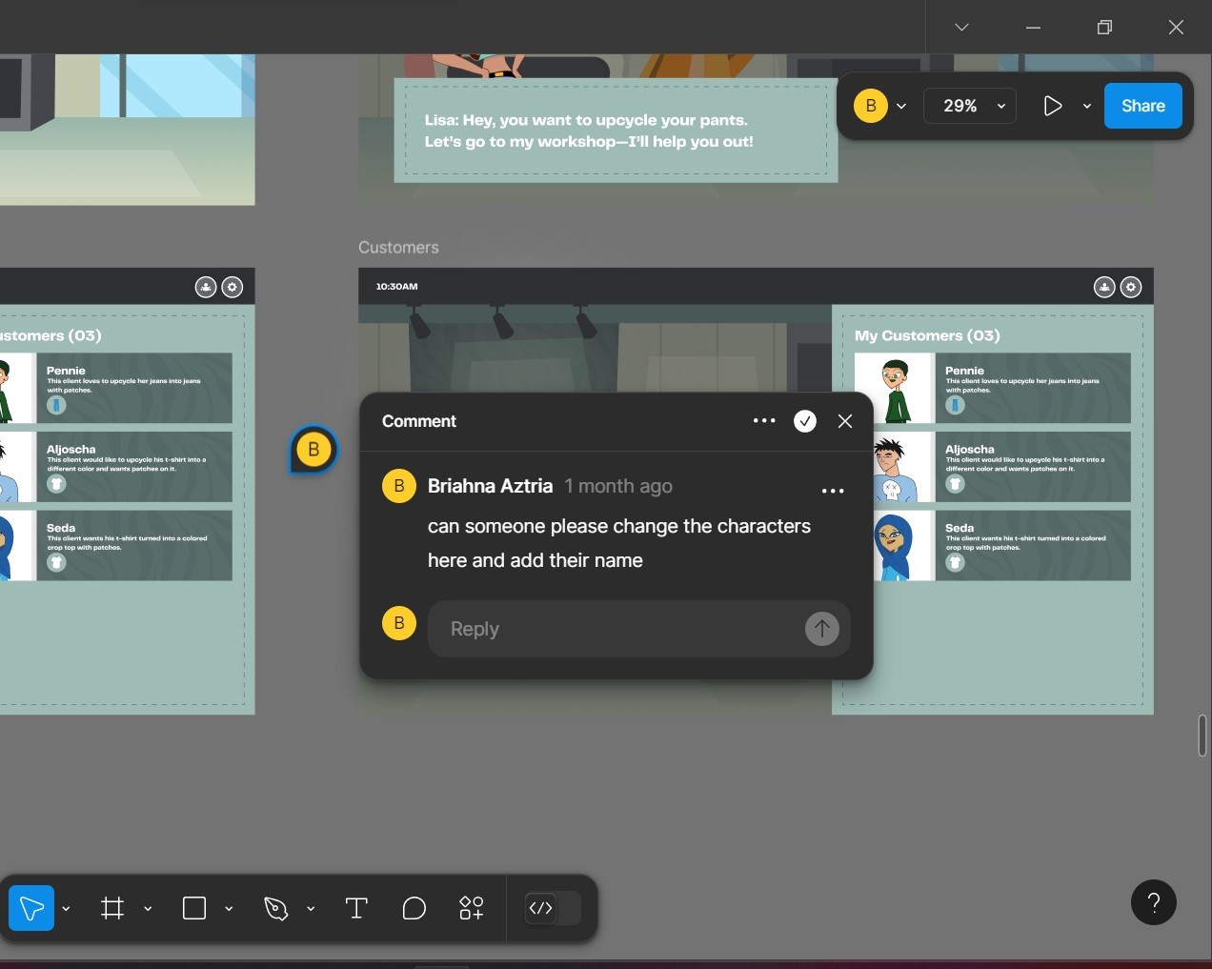Image resolution: width=1212 pixels, height=969 pixels.
Task: Click the vertical canvas scrollbar
Action: pos(1202,736)
